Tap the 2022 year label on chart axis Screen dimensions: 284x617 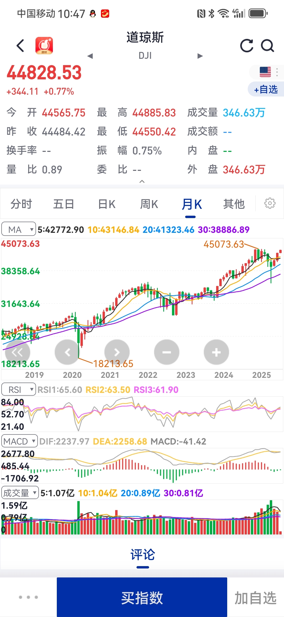[x=148, y=375]
